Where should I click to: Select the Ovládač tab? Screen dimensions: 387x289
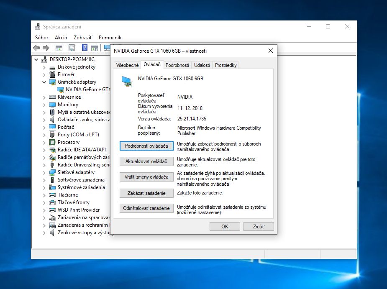point(152,64)
